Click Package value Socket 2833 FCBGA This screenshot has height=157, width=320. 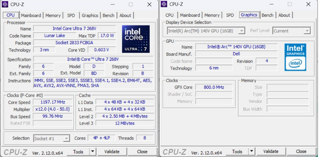75,43
